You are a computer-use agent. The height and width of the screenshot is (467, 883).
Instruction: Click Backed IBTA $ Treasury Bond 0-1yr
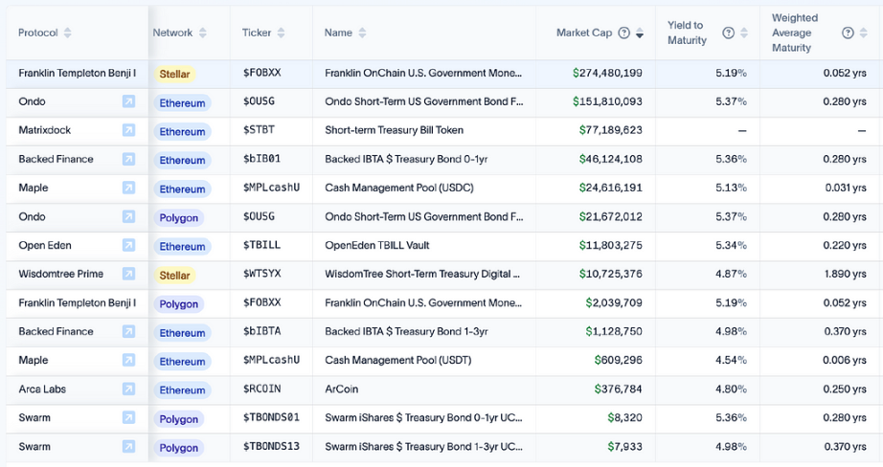tap(406, 159)
